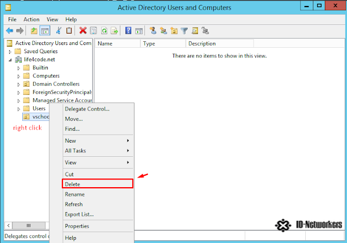Image resolution: width=347 pixels, height=243 pixels.
Task: Click the Up one level folder icon
Action: (34, 30)
